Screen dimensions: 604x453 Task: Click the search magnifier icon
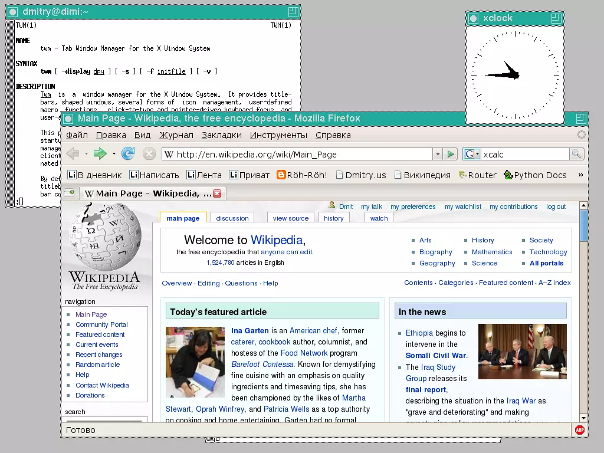coord(576,154)
